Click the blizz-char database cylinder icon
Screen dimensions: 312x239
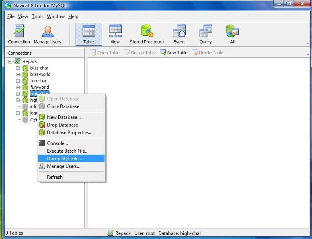25,68
